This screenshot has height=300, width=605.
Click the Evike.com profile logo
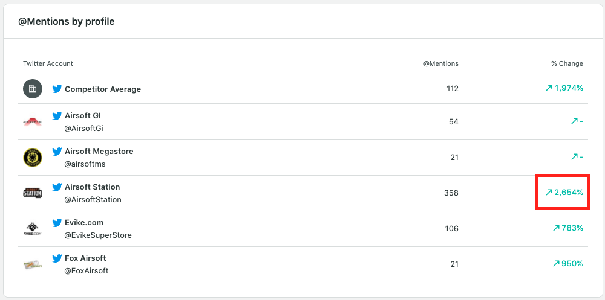click(32, 229)
